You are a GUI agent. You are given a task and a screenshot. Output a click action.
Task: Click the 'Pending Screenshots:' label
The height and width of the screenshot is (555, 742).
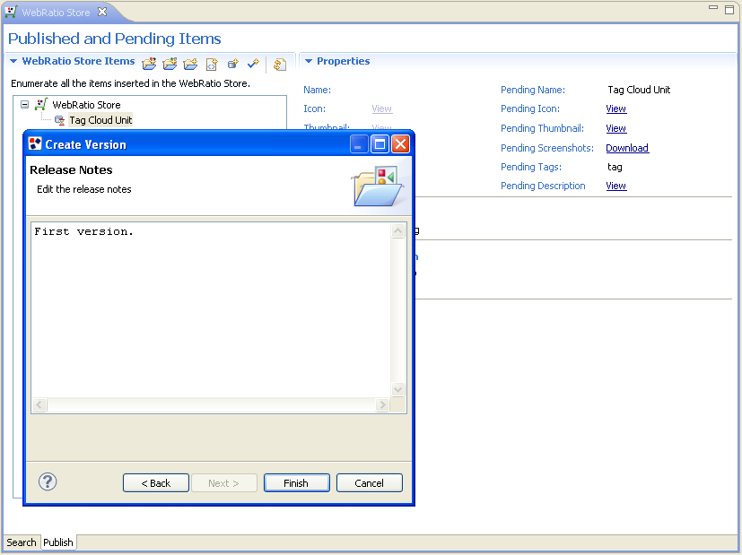547,148
